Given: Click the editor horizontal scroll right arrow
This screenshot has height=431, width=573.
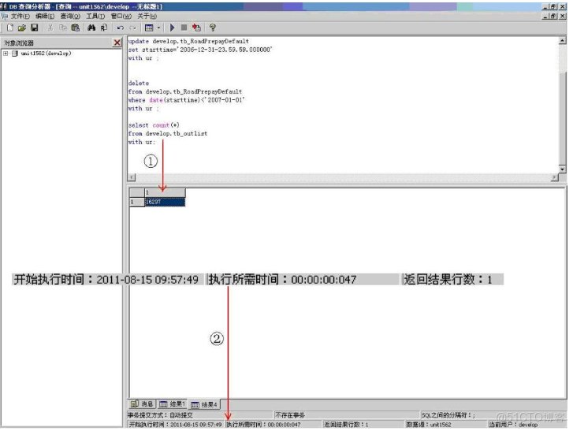Looking at the screenshot, I should click(555, 177).
